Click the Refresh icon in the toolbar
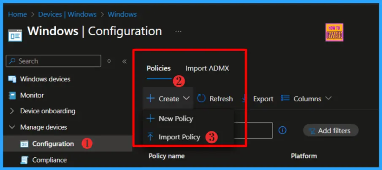The height and width of the screenshot is (170, 382). (x=201, y=99)
